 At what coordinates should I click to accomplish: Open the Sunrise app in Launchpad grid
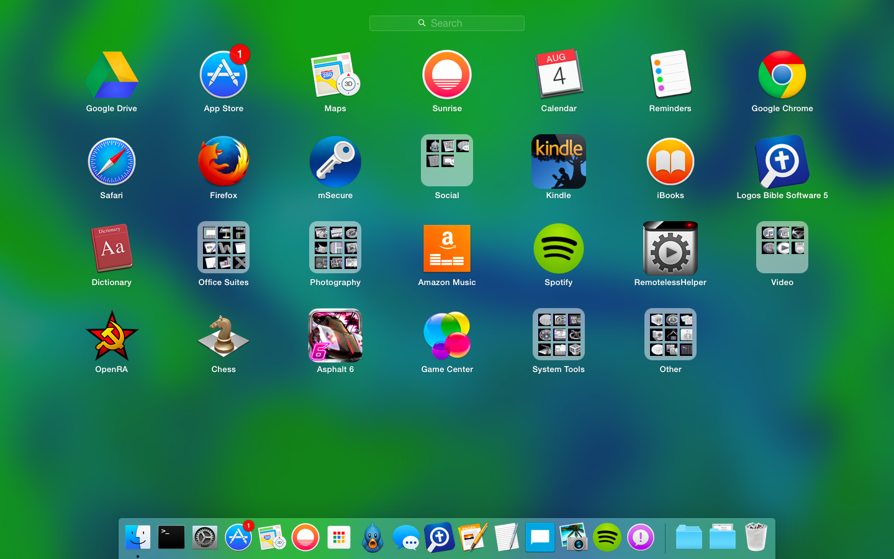[x=447, y=75]
